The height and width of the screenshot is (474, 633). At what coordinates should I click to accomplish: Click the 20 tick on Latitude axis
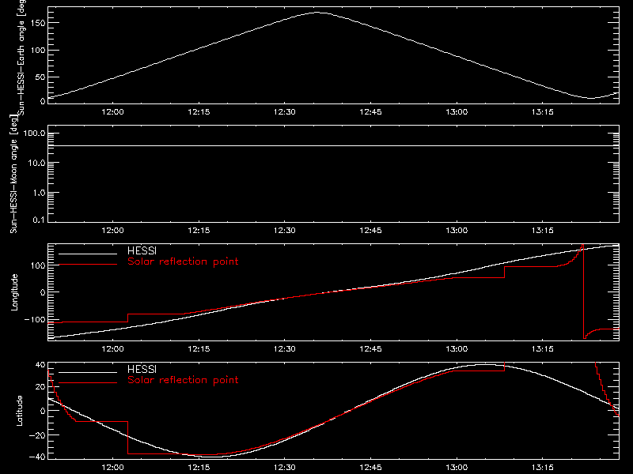click(40, 386)
